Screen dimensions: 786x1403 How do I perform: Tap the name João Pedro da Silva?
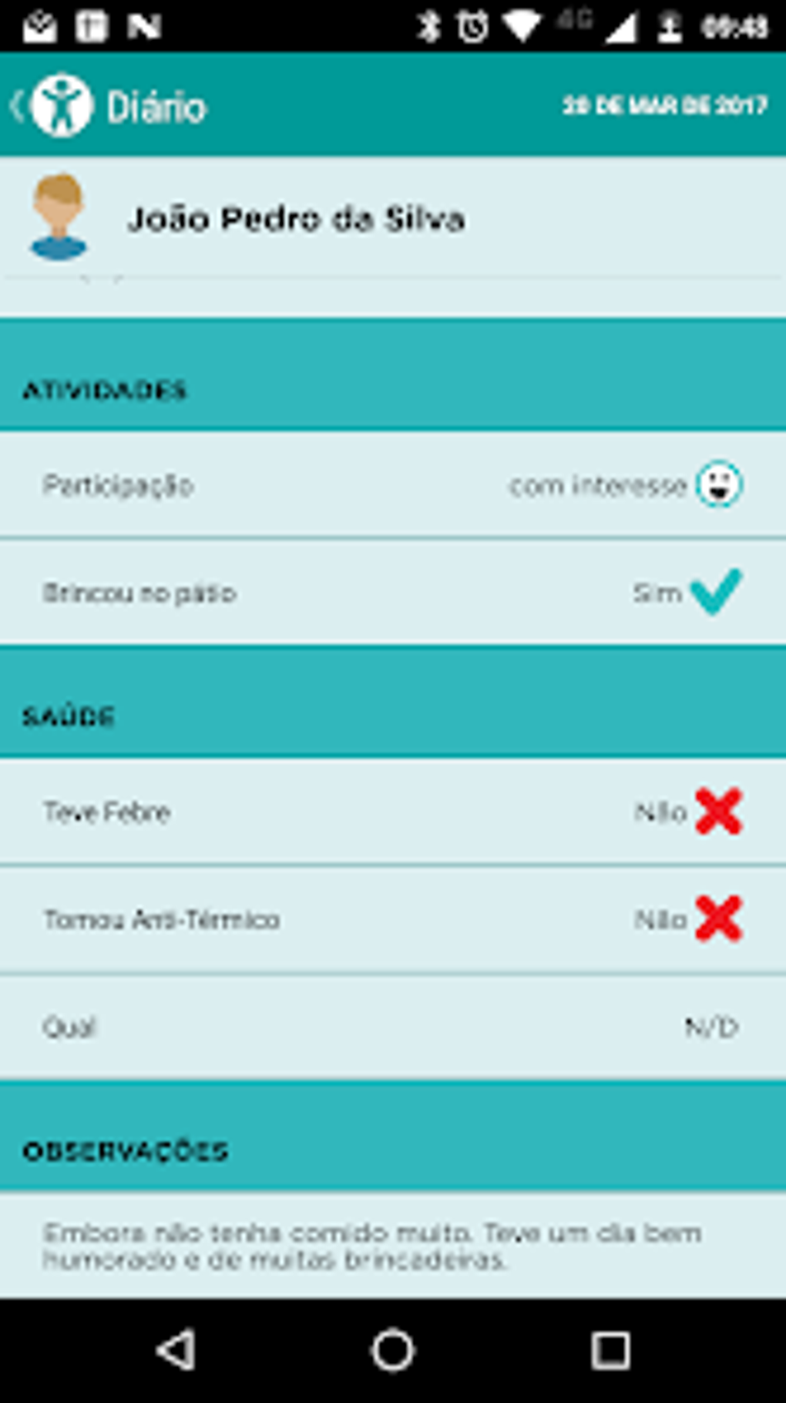pos(296,219)
